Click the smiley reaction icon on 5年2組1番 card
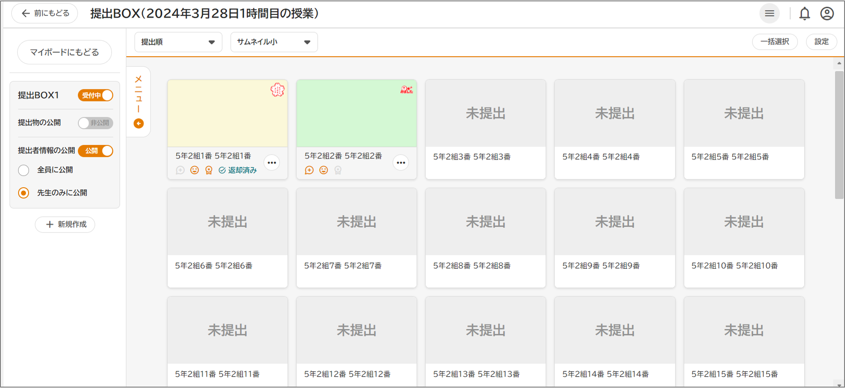Screen dimensions: 845x388 pos(194,170)
